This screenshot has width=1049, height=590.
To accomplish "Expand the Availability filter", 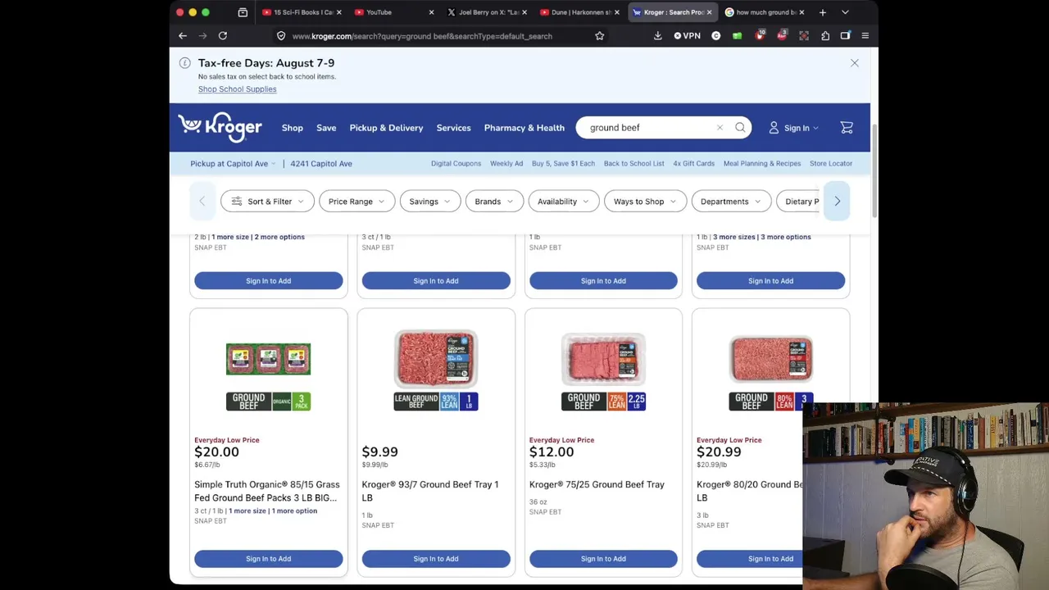I will [563, 202].
